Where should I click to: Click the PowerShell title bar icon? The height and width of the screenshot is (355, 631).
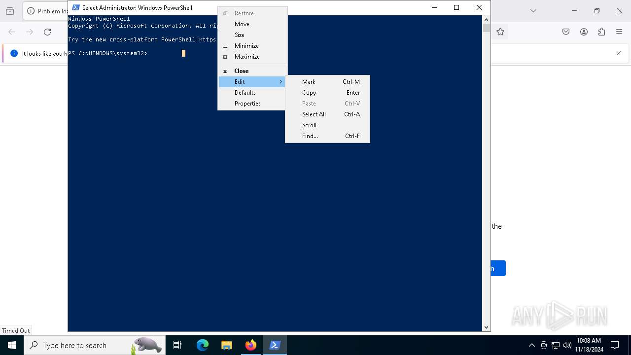coord(76,7)
